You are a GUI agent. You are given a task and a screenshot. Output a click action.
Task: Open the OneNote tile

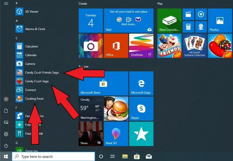click(x=141, y=46)
